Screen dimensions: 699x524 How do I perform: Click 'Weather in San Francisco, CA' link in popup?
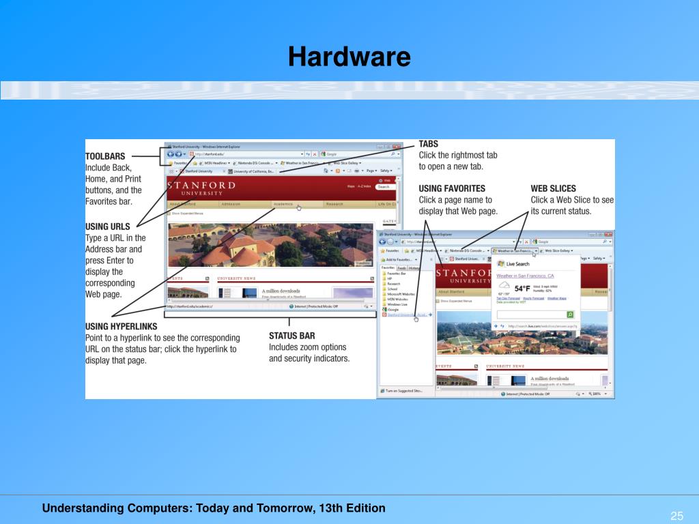pyautogui.click(x=525, y=276)
